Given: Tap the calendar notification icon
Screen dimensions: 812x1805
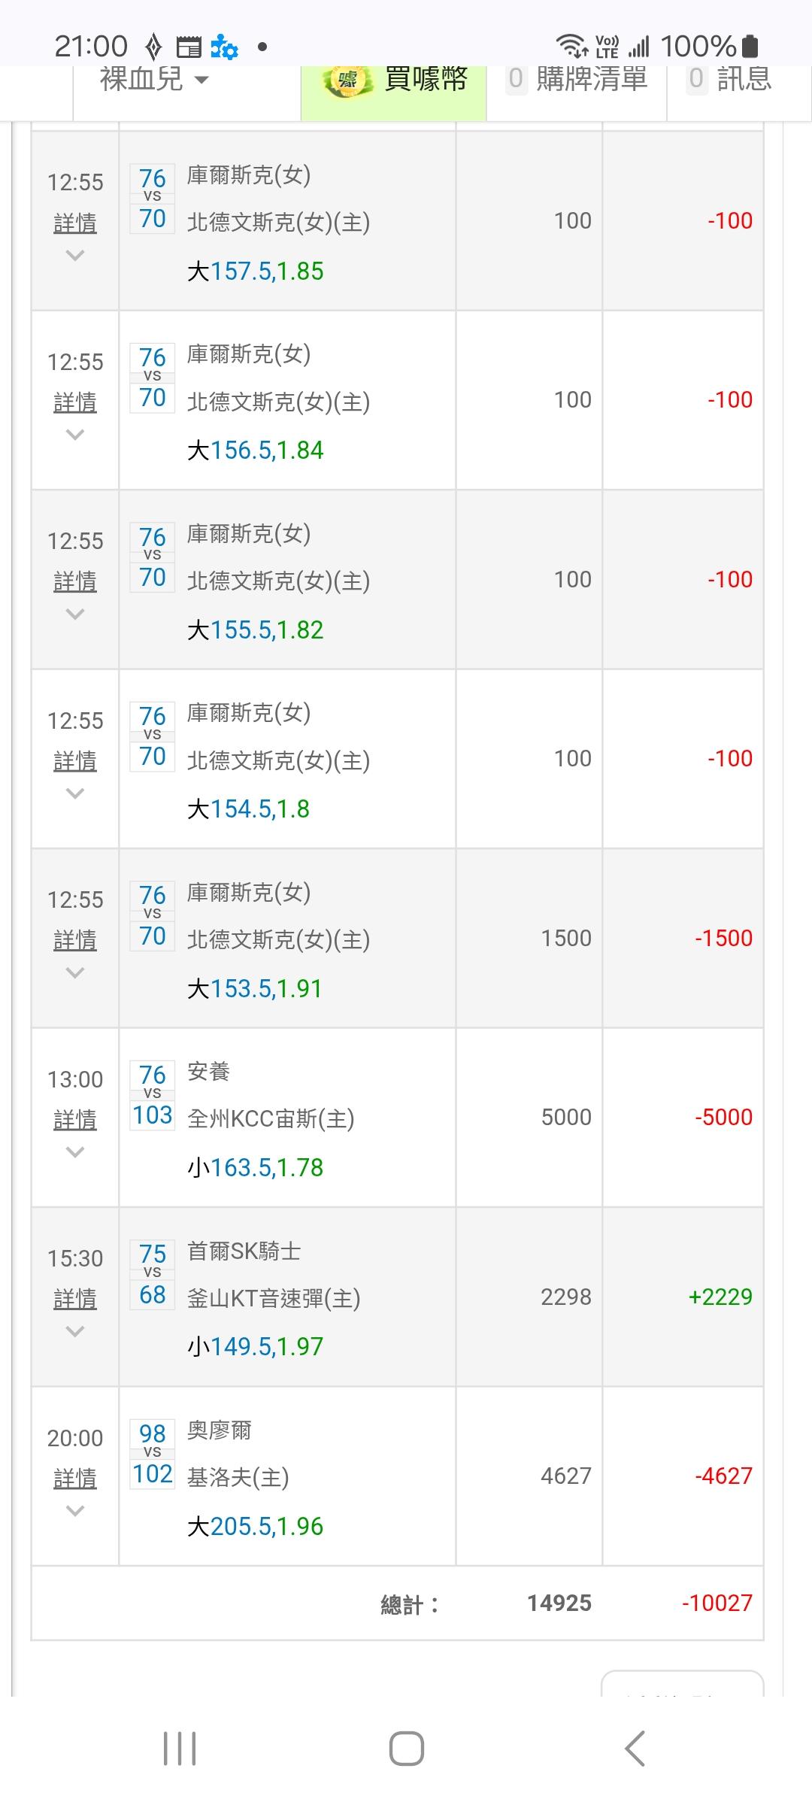Looking at the screenshot, I should click(x=189, y=47).
